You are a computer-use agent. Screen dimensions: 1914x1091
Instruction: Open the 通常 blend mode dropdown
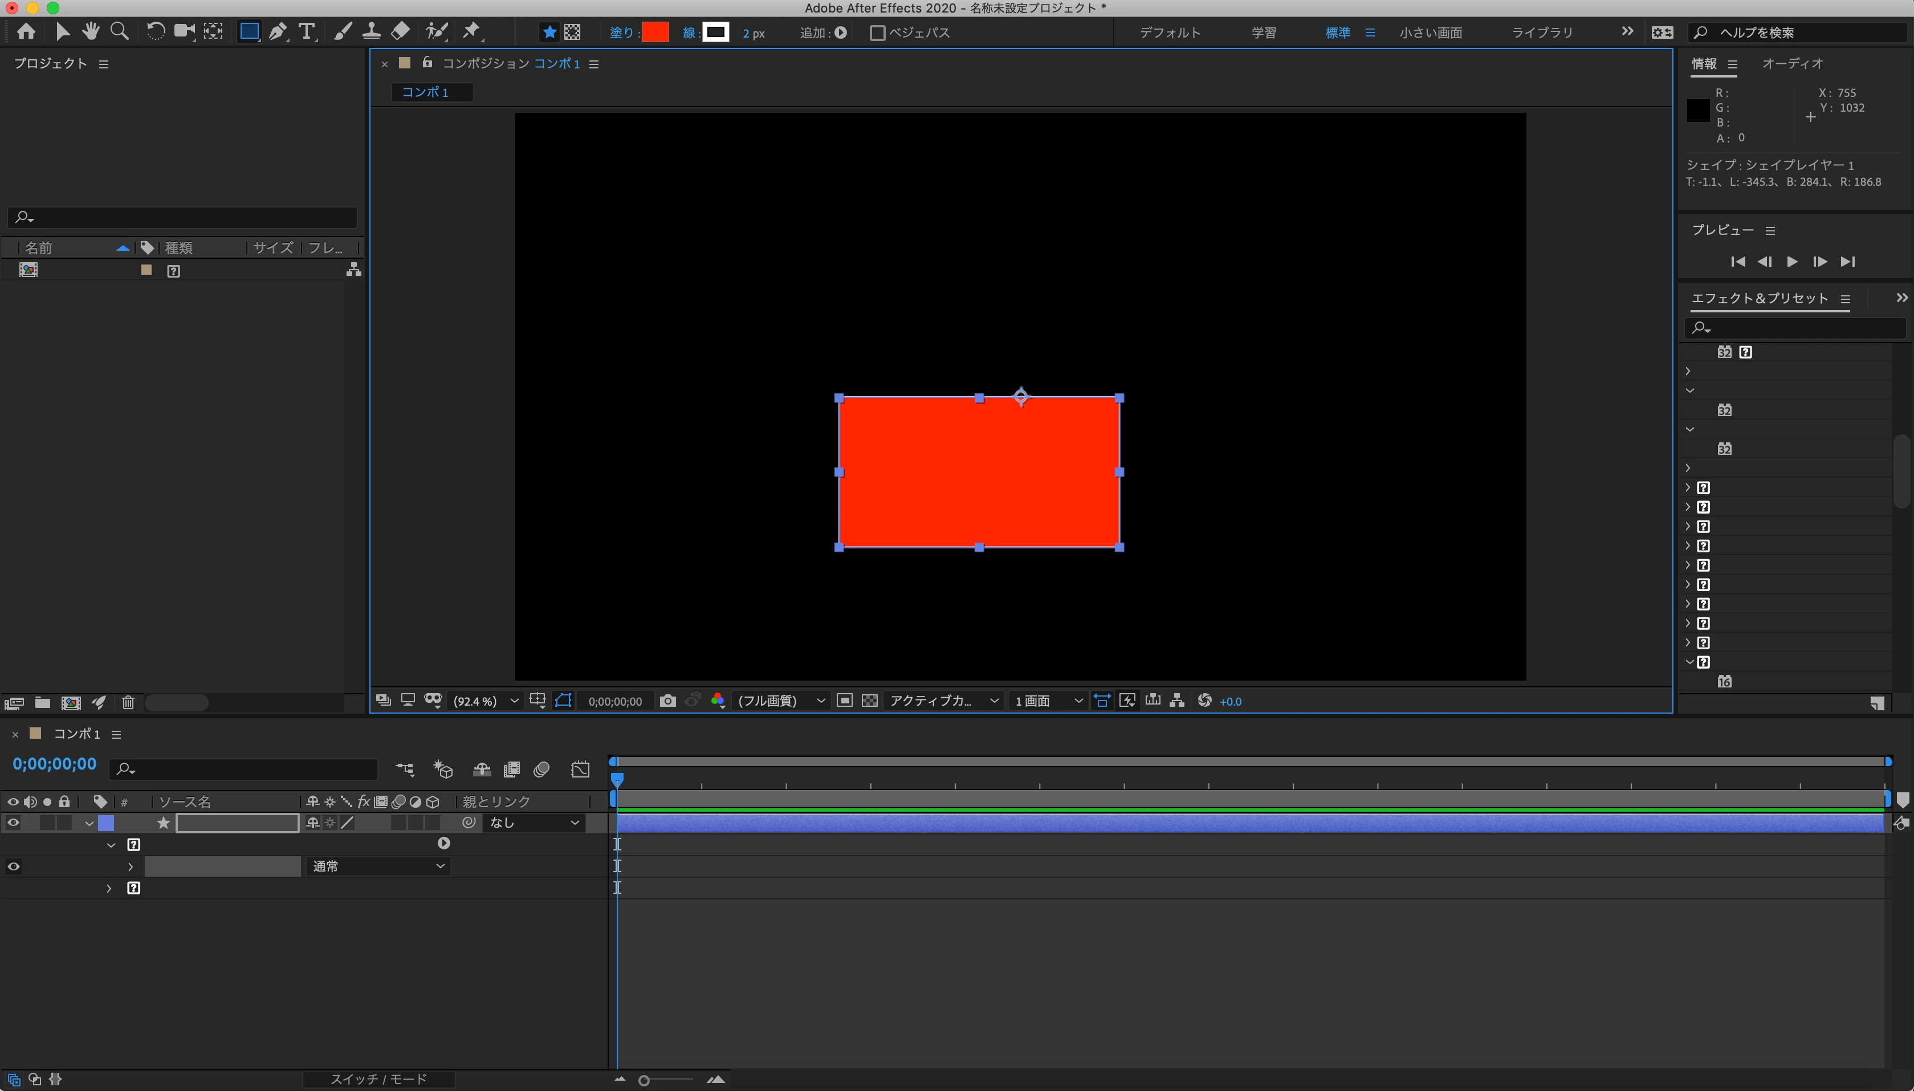(377, 866)
